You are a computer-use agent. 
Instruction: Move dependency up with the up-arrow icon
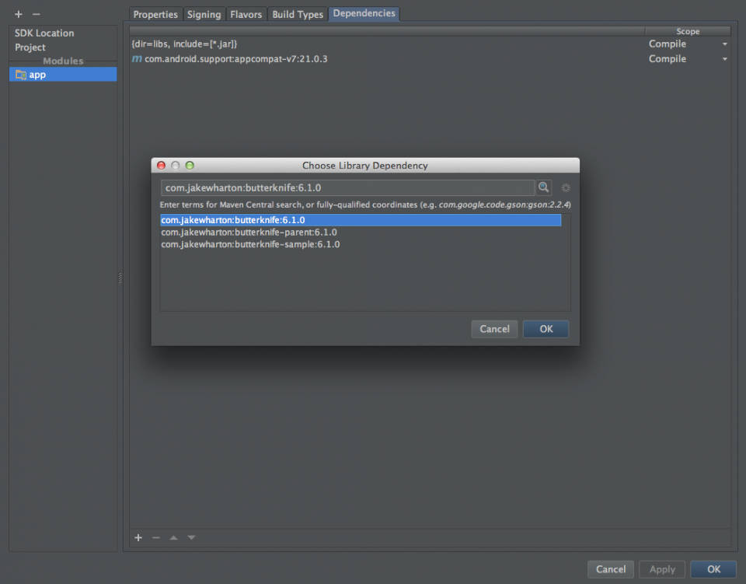click(173, 537)
